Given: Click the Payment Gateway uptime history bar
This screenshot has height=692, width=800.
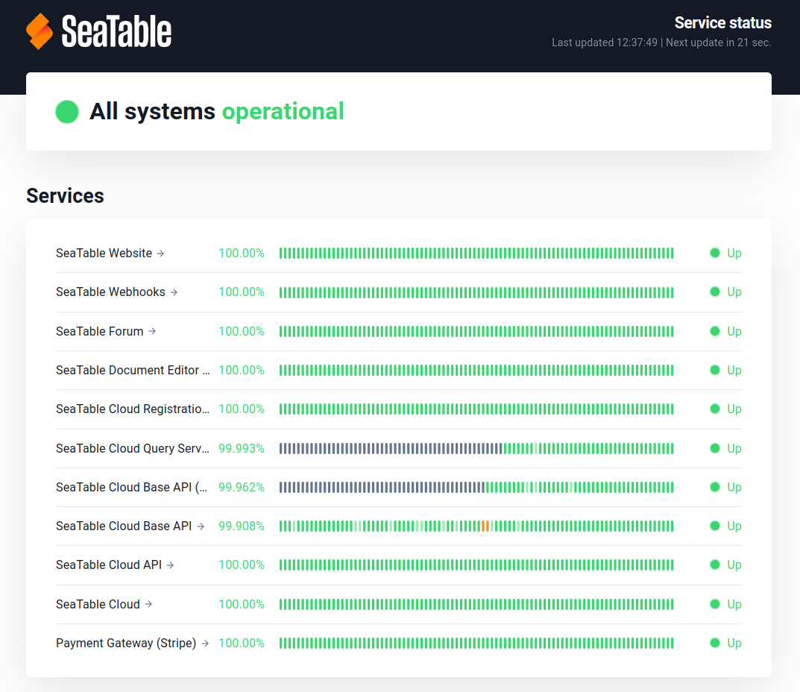Looking at the screenshot, I should [x=476, y=643].
